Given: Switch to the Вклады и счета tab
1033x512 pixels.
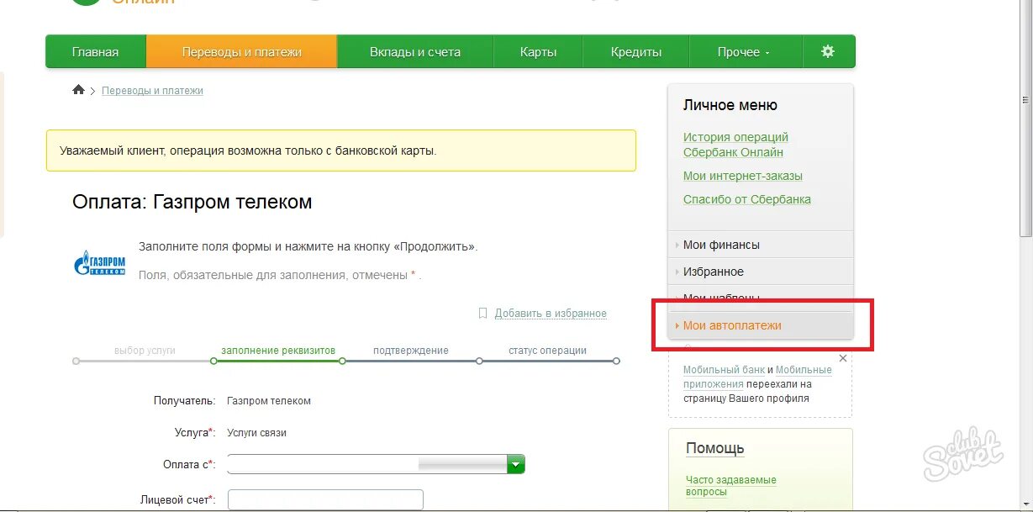Looking at the screenshot, I should click(415, 51).
